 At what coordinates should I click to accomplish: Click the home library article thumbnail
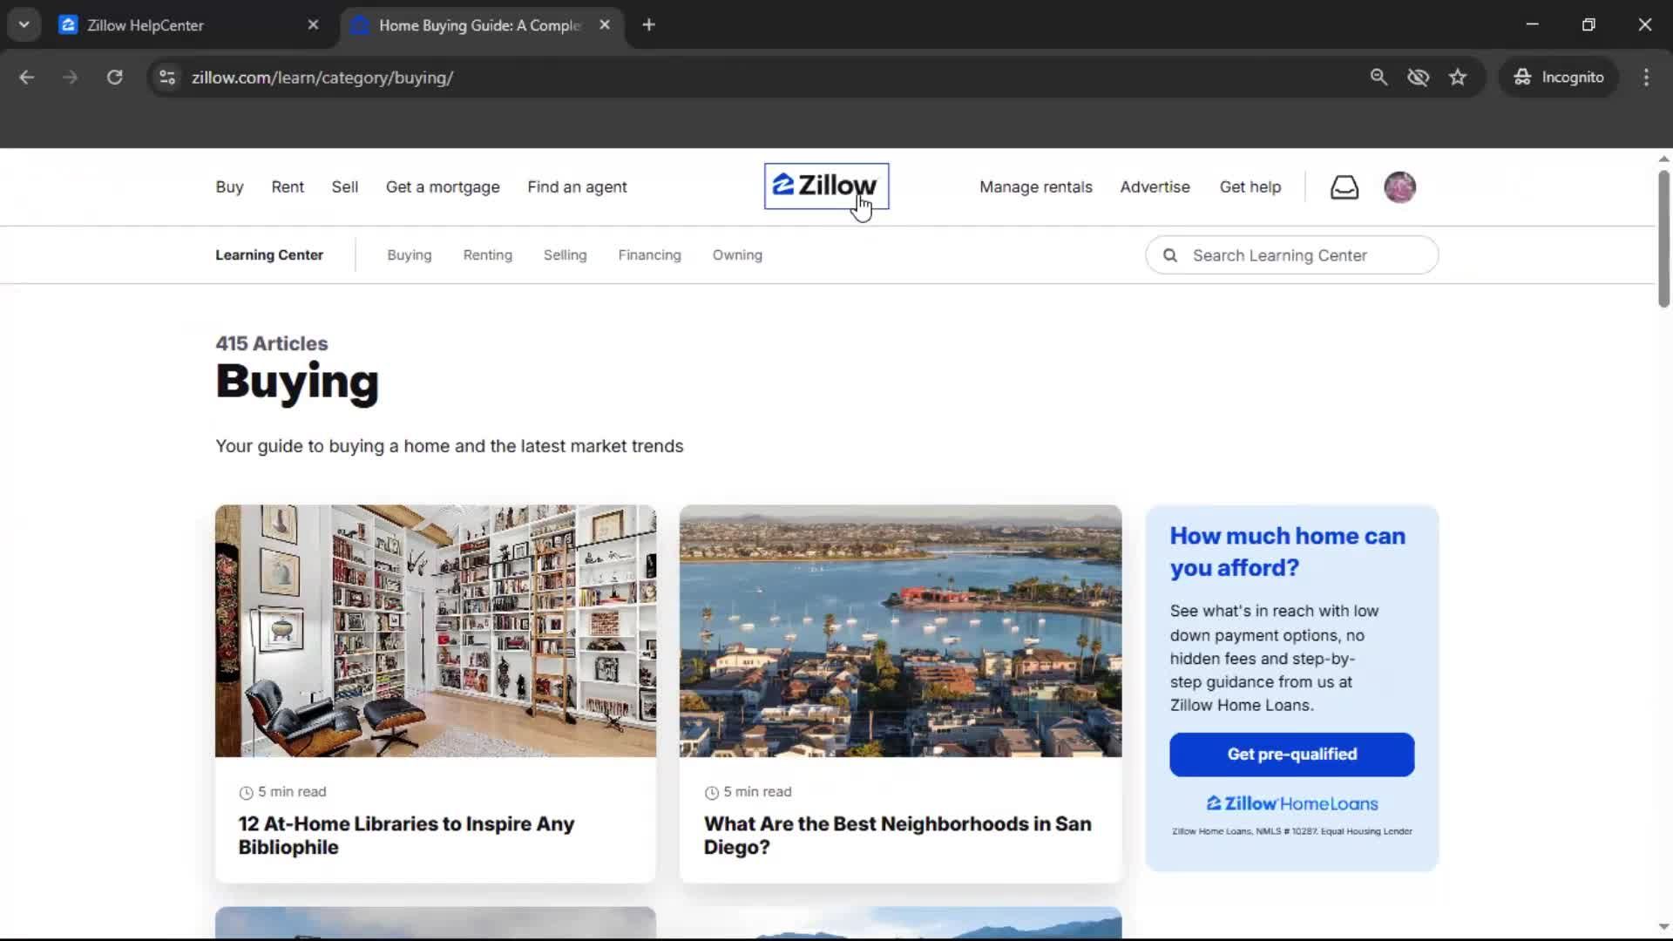435,630
